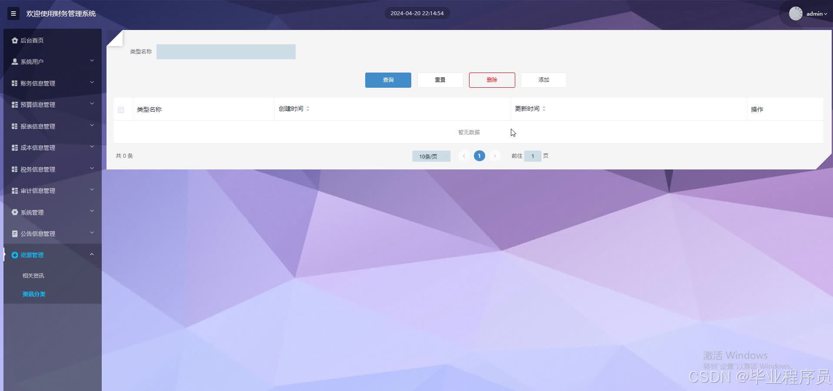Click the blue 查询 search button
Image resolution: width=833 pixels, height=391 pixels.
pos(387,80)
